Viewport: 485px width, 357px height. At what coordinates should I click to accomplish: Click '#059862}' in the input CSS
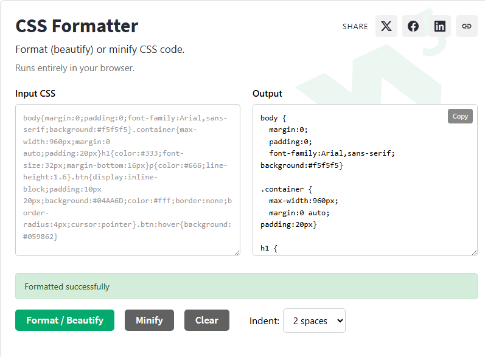[41, 237]
